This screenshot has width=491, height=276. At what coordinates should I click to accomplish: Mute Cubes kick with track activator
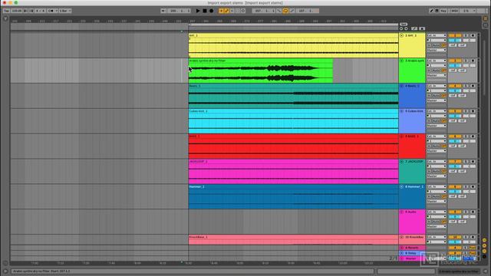pyautogui.click(x=455, y=111)
